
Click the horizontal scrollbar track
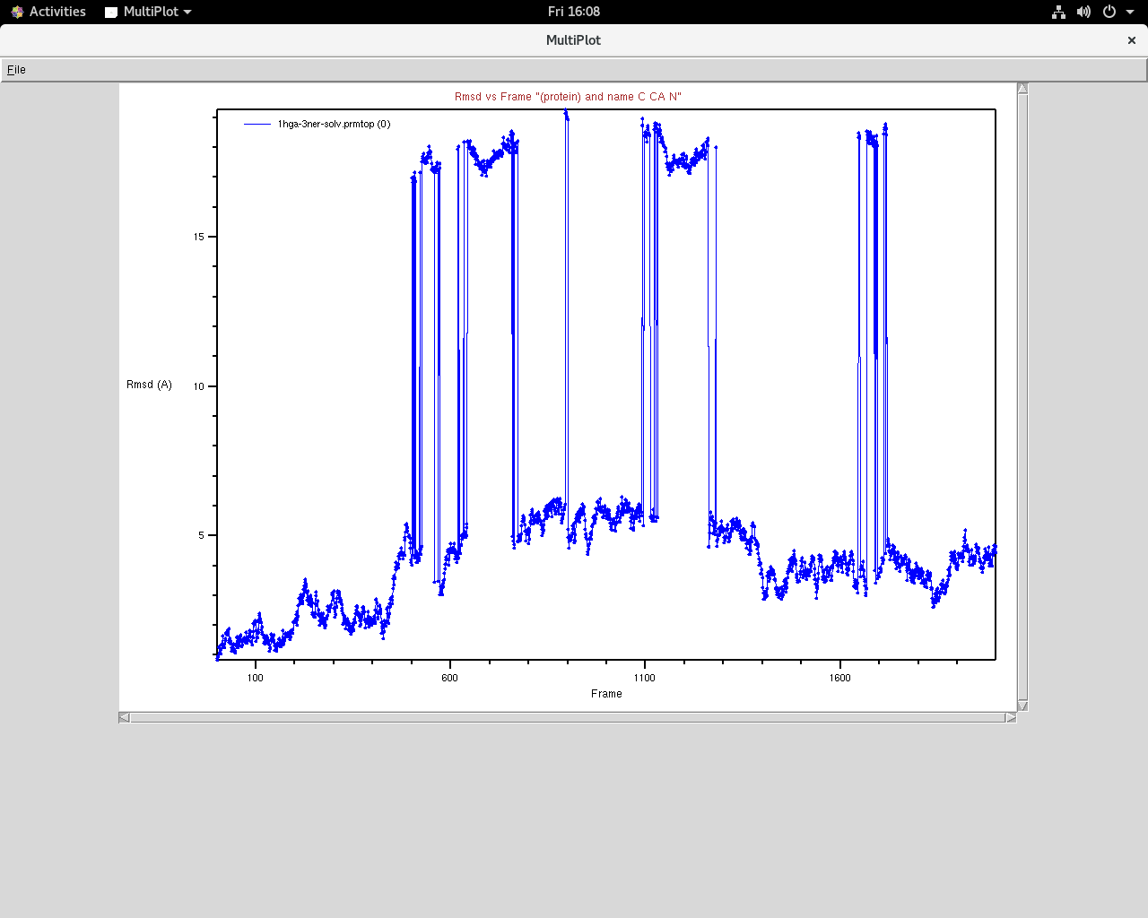tap(568, 717)
